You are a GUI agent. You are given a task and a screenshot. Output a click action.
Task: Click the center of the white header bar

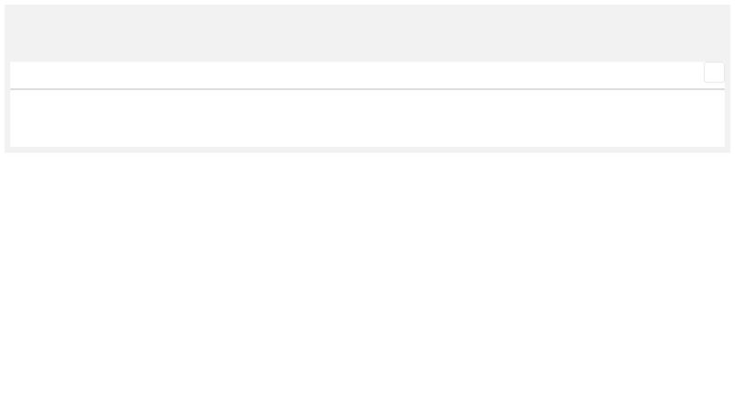tap(358, 74)
